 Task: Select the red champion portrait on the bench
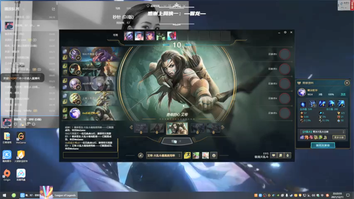172,36
